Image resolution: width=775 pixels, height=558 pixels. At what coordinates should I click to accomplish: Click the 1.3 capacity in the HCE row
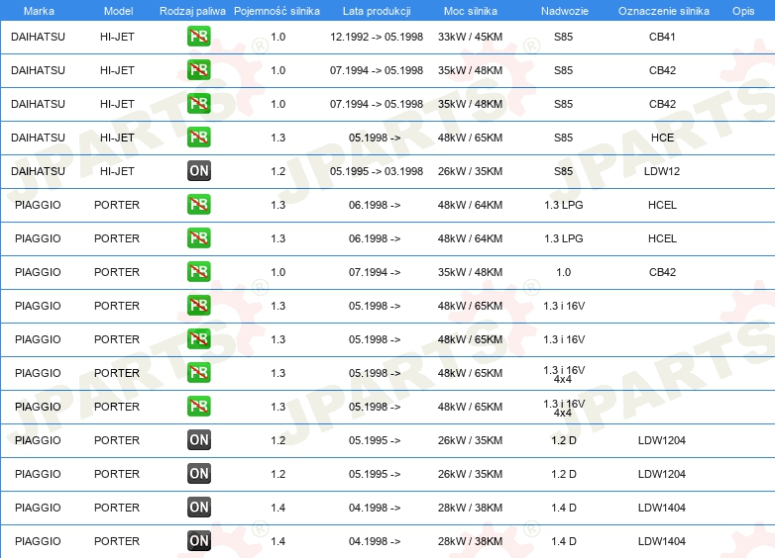pos(278,138)
